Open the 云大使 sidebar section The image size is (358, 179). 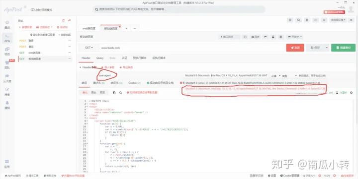tap(7, 78)
